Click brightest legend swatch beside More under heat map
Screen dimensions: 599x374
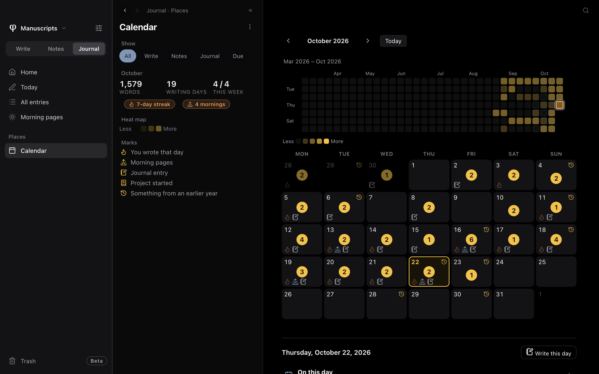(x=326, y=141)
